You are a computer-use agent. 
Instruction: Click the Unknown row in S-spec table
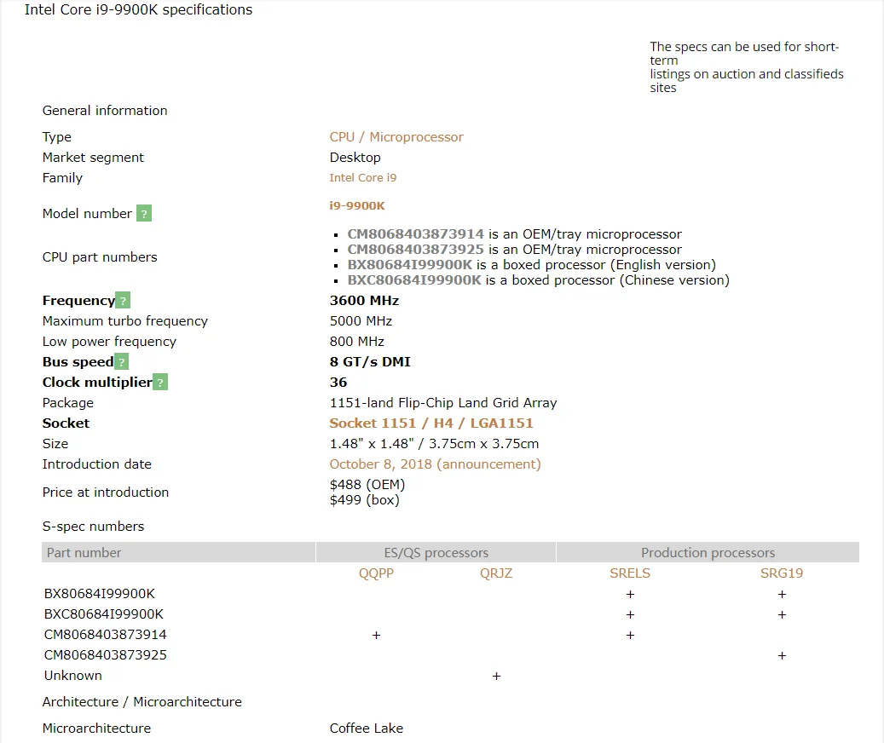click(450, 676)
